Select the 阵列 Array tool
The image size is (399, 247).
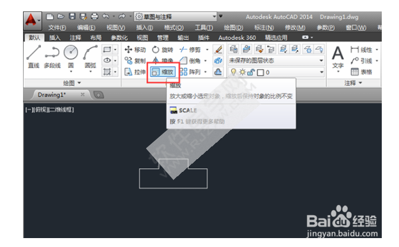coord(190,72)
